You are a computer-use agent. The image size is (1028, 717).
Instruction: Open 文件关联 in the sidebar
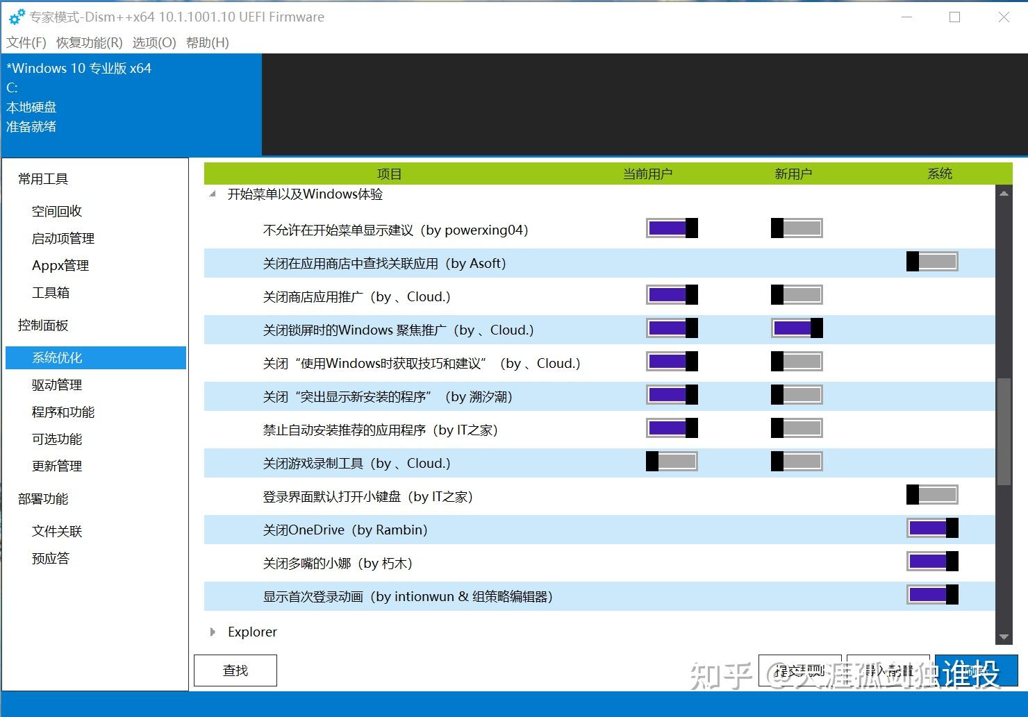pos(57,531)
